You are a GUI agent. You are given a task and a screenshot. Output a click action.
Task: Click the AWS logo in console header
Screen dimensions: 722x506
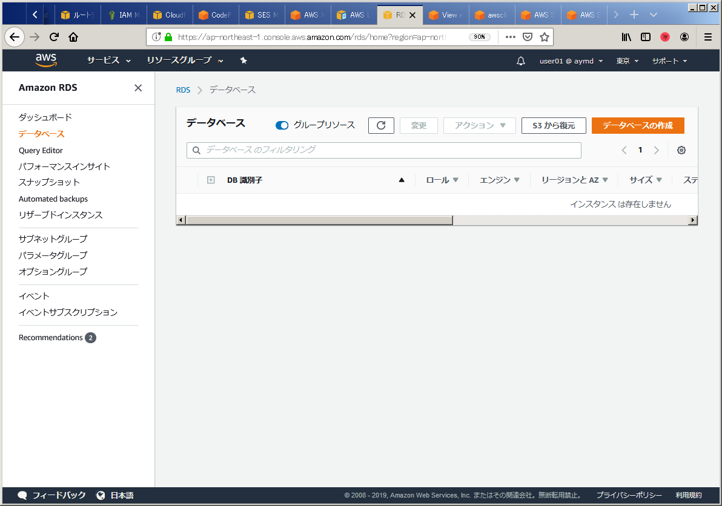point(46,61)
